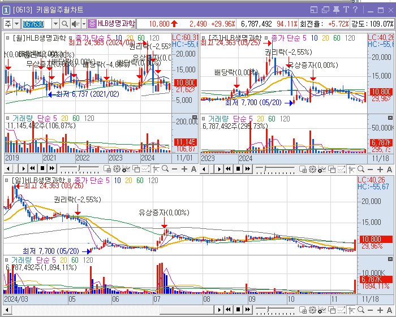The width and height of the screenshot is (396, 317).
Task: Toggle daily 거래량 volume legend checkbox
Action: (x=7, y=260)
